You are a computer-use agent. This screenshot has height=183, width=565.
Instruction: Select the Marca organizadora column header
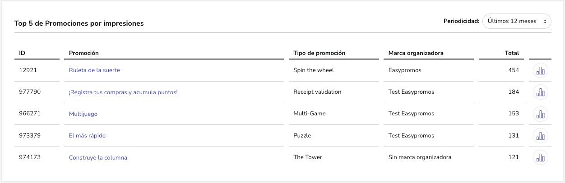pyautogui.click(x=416, y=53)
